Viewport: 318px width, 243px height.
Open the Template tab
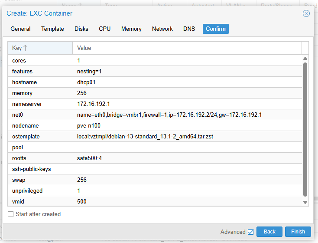coord(52,29)
